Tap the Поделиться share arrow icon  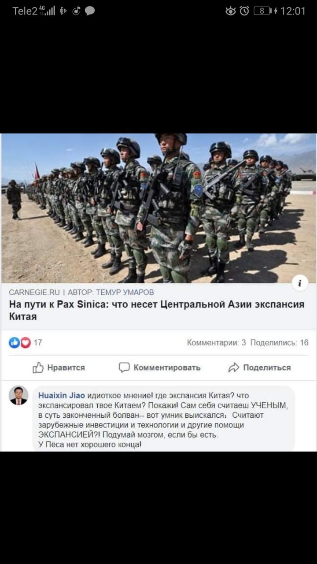[234, 367]
